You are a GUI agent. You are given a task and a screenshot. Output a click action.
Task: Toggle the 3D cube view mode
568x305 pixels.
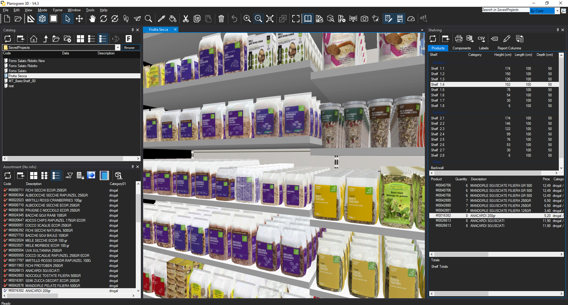pos(42,19)
